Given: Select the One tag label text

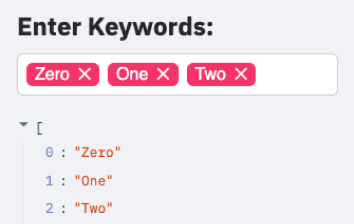Looking at the screenshot, I should coord(132,74).
